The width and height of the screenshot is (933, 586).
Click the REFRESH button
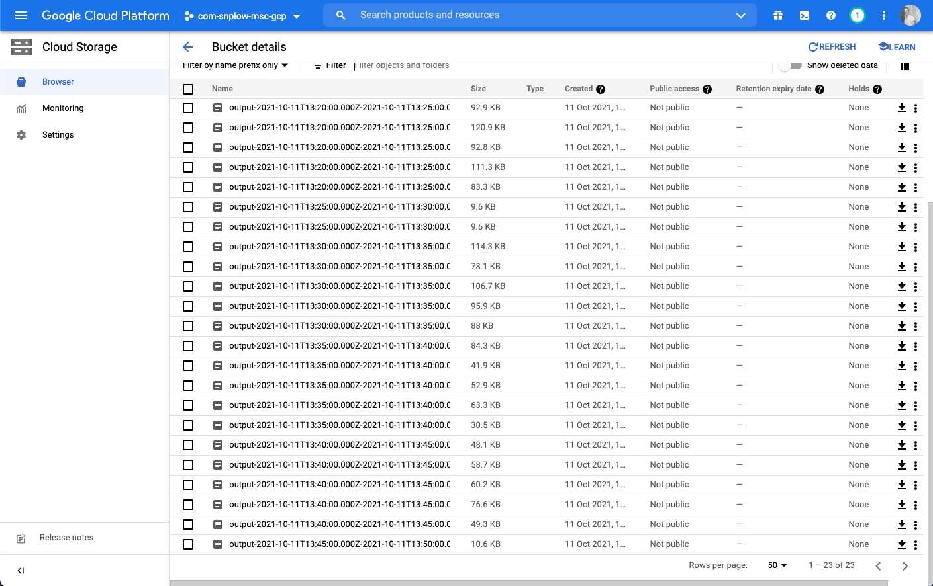(832, 47)
